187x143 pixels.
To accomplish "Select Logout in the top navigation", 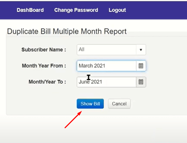I will (117, 10).
